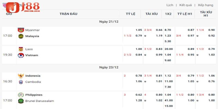Open the Kết quả results tab
Screen dimensions: 218x109
pos(186,5)
